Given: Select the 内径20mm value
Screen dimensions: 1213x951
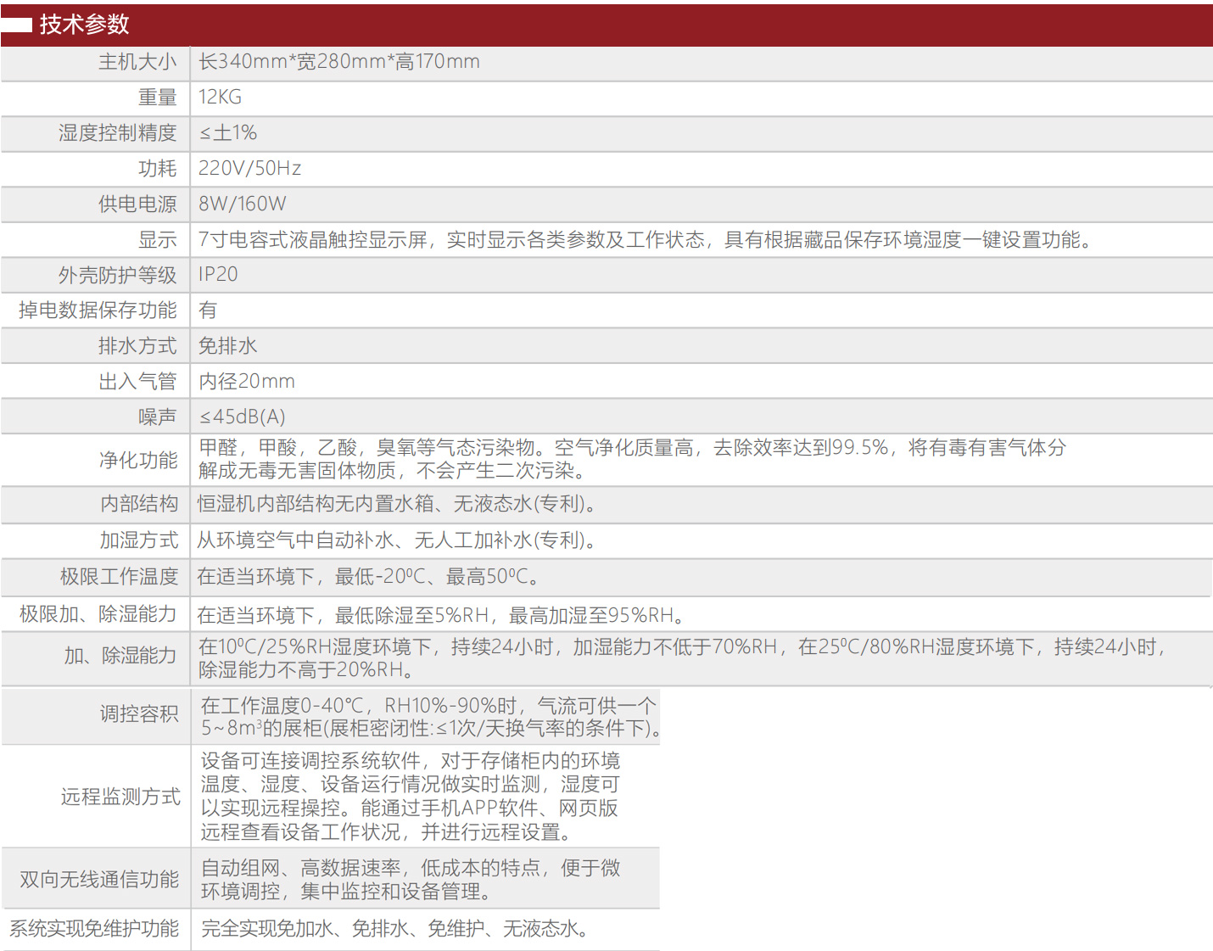Looking at the screenshot, I should 246,382.
